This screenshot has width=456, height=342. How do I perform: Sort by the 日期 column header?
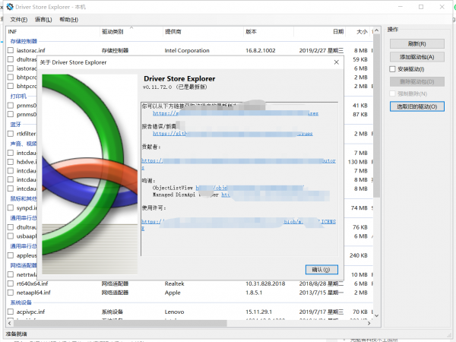(319, 31)
